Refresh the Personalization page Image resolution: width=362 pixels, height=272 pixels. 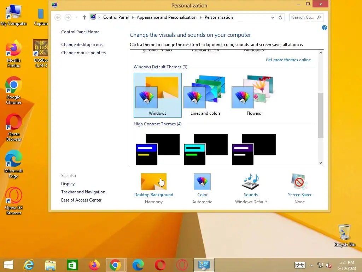280,17
